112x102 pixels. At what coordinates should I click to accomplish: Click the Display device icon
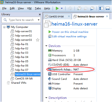(x=50, y=88)
